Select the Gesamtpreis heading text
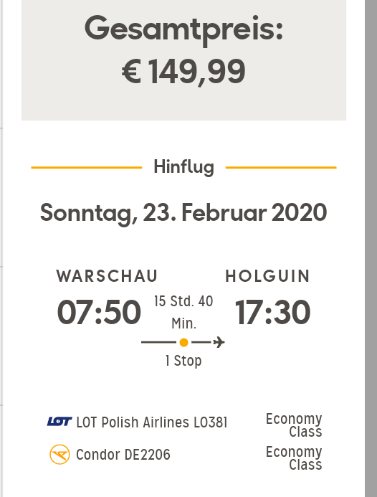 coord(183,29)
